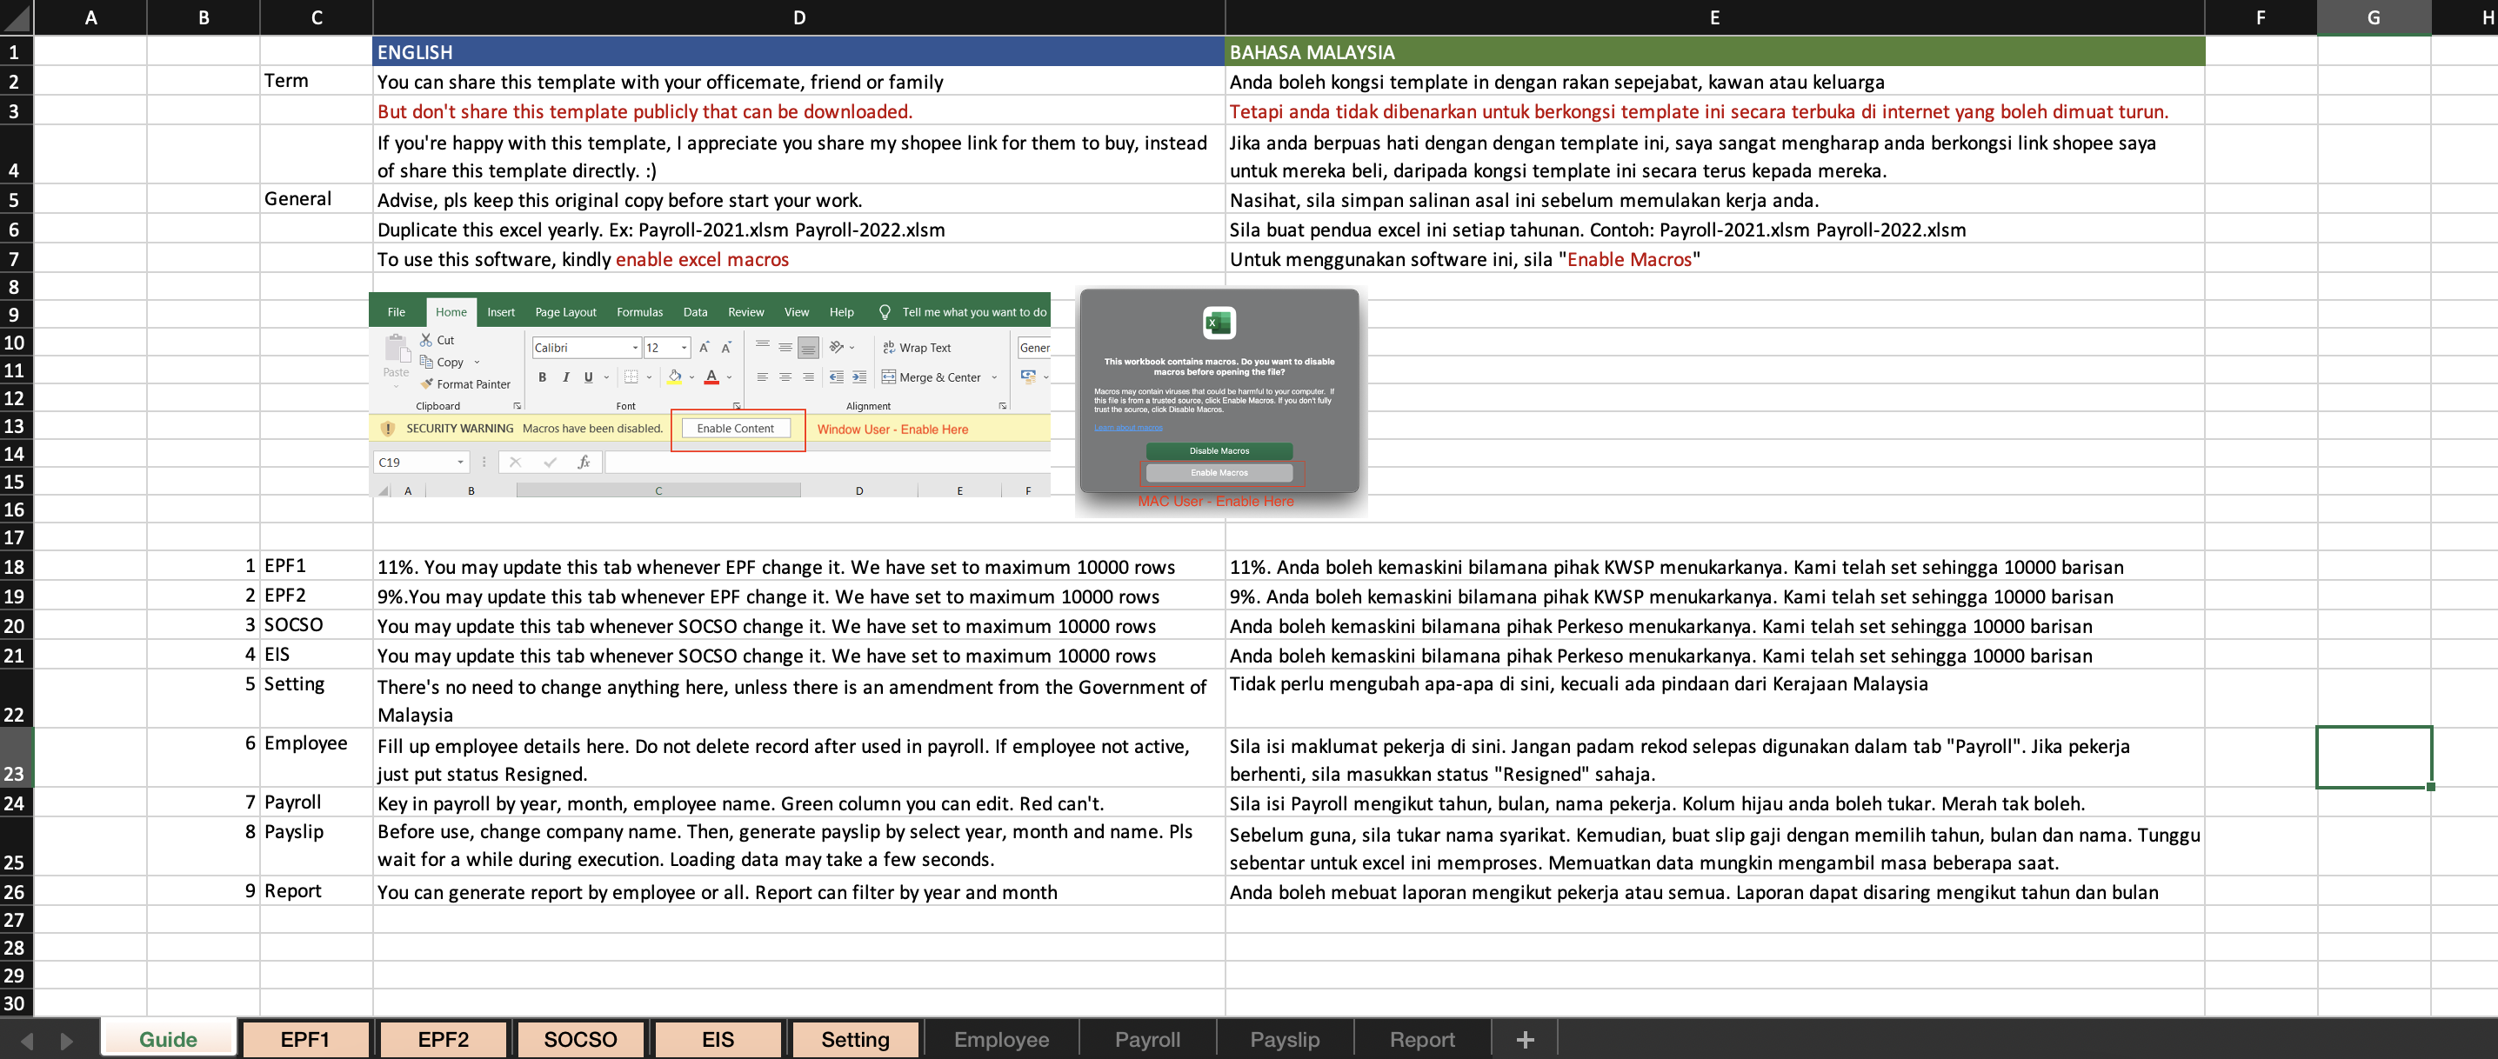Click the next sheet navigation arrow

pyautogui.click(x=66, y=1041)
